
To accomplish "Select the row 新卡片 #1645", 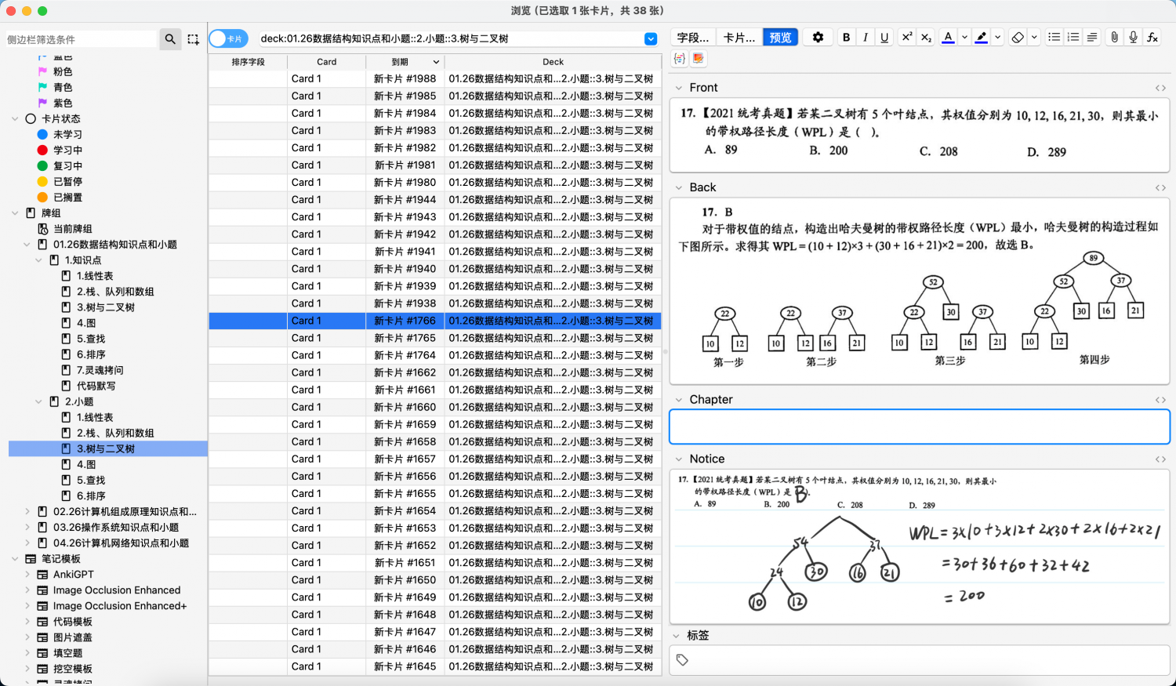I will click(435, 666).
